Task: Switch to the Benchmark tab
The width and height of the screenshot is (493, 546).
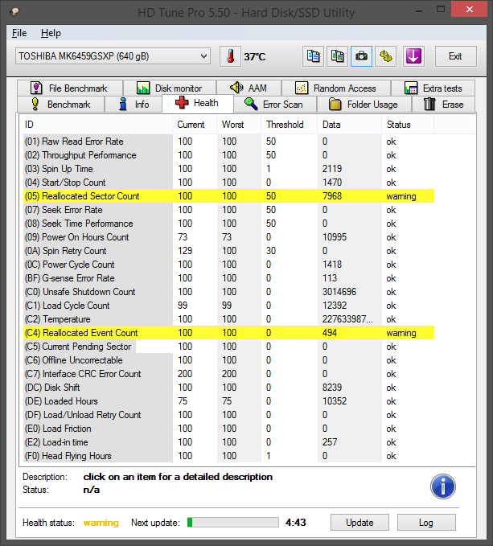Action: (x=60, y=104)
